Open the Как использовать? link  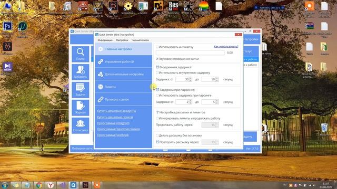pyautogui.click(x=226, y=47)
